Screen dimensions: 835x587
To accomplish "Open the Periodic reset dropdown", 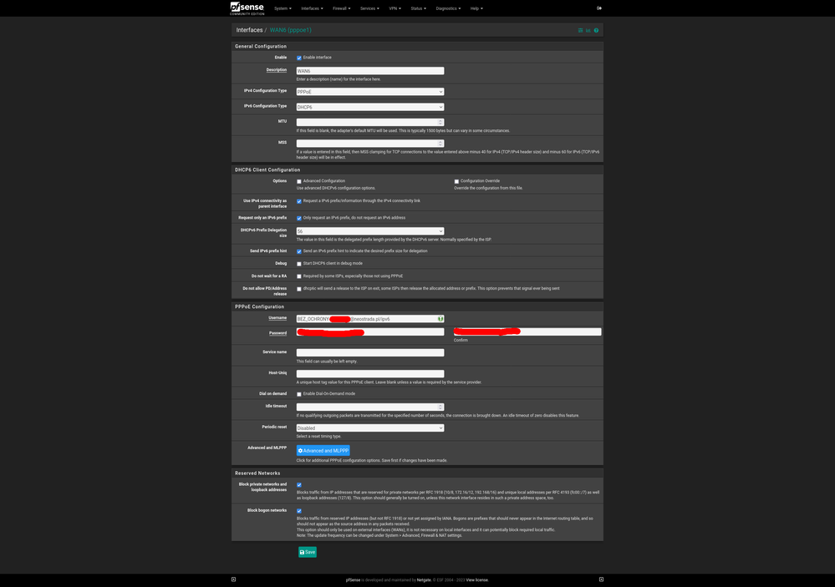I will (x=369, y=428).
